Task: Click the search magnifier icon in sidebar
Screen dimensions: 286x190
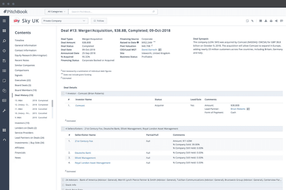Action: (4, 41)
